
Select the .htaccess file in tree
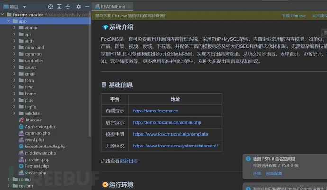(33, 120)
